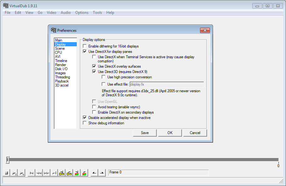Open the Tools menu
Viewport: 286px width, 186px height.
tap(98, 12)
